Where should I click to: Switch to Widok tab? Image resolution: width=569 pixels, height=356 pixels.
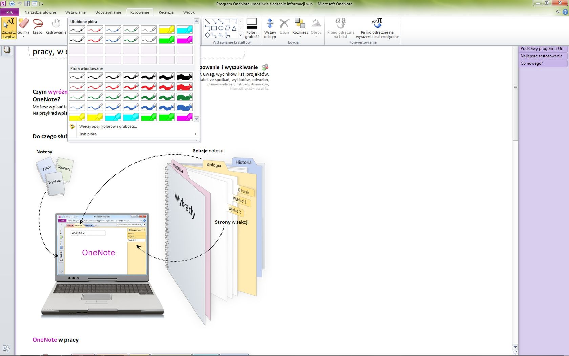tap(189, 12)
